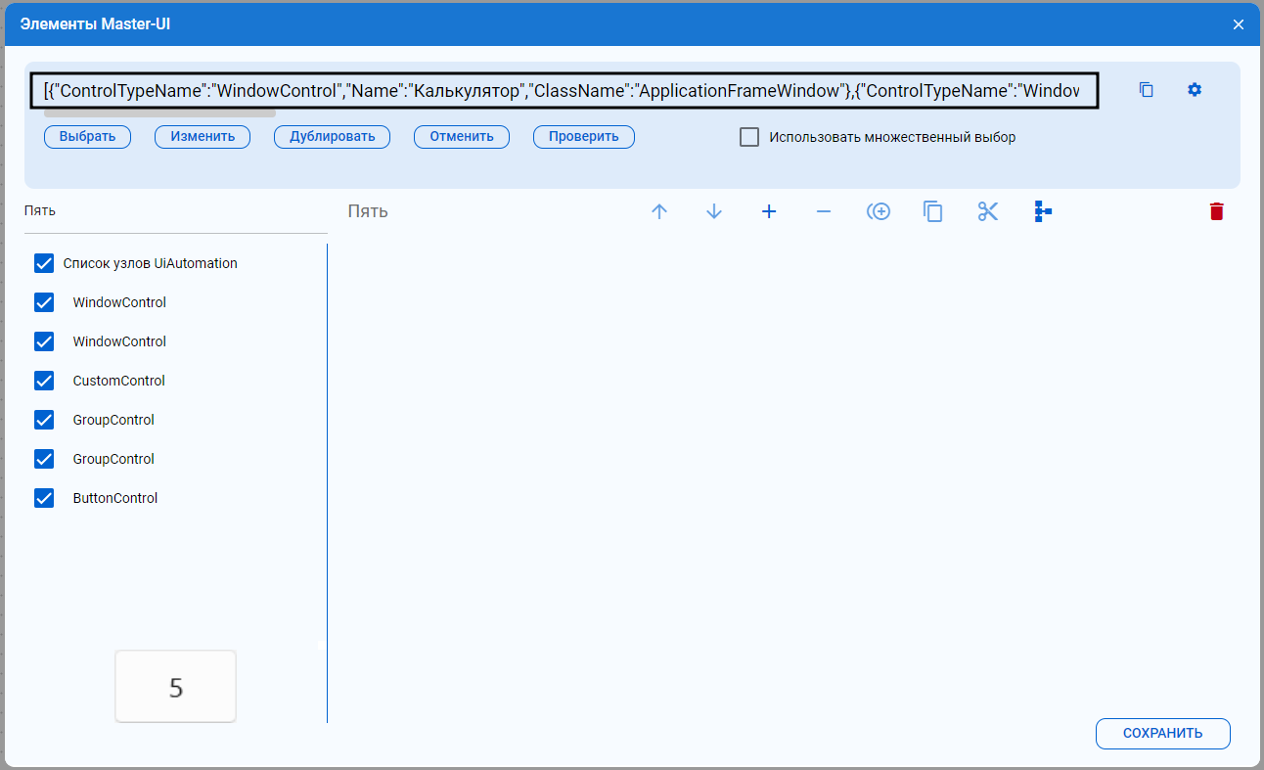This screenshot has height=770, width=1264.
Task: Click the 'Отменить' button
Action: point(462,137)
